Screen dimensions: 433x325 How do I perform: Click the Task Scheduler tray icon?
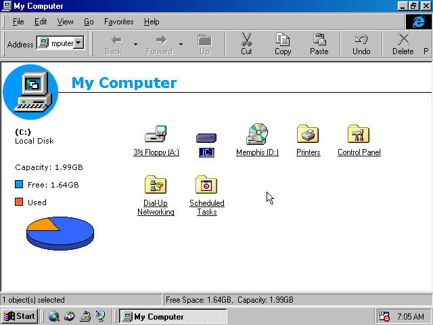(384, 316)
